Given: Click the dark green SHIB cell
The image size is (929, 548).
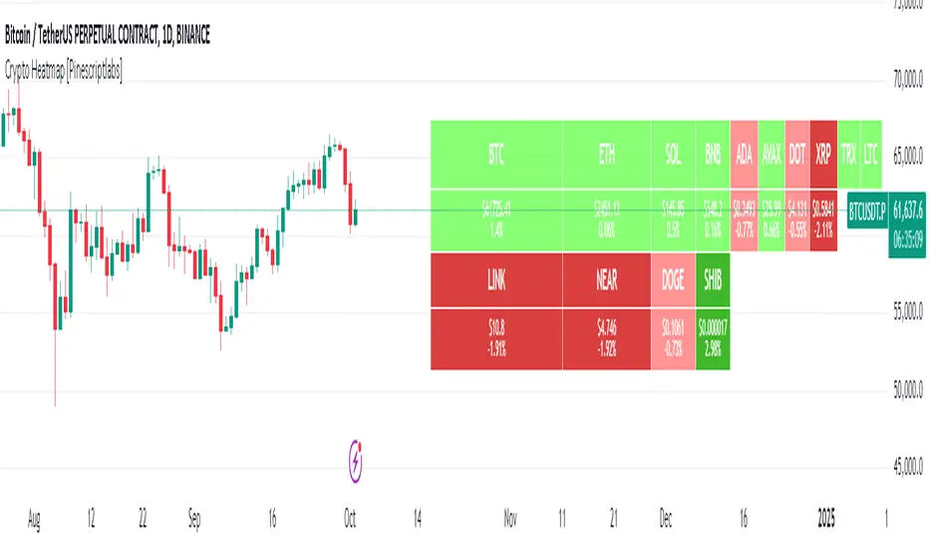Looking at the screenshot, I should 713,281.
